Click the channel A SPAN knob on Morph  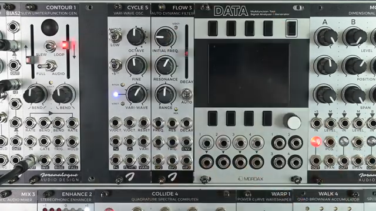325,95
